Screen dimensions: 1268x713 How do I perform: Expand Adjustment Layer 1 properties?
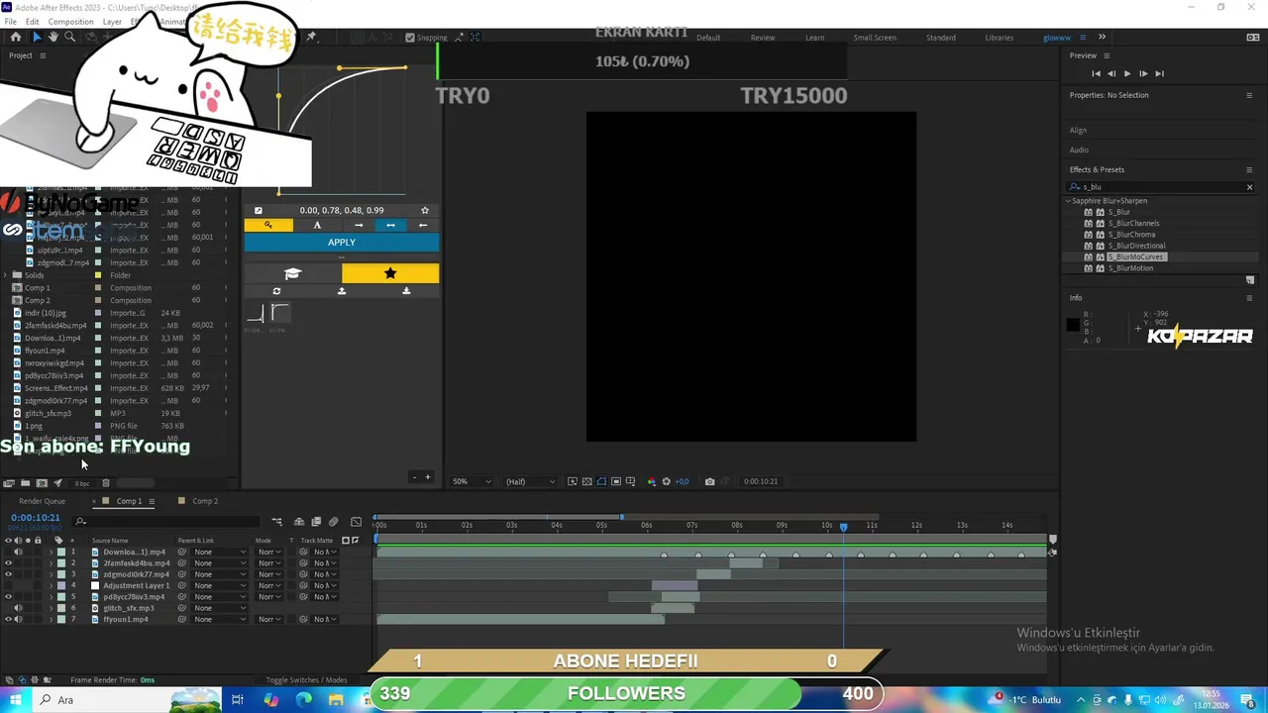pos(52,585)
